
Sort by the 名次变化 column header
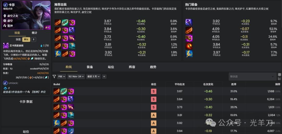coord(208,84)
